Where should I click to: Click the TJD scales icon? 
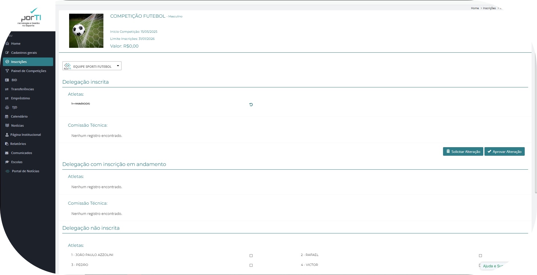click(x=7, y=107)
